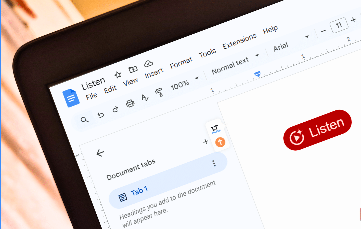
Task: Open the Tools menu
Action: tap(207, 53)
